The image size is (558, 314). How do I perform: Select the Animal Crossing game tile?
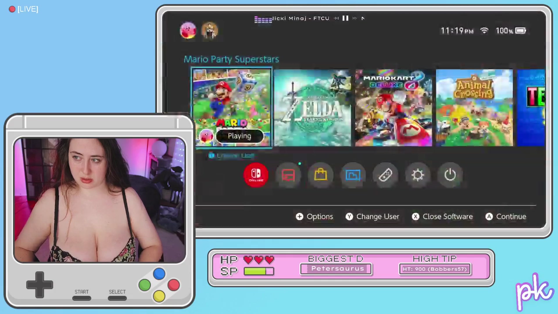tap(474, 108)
